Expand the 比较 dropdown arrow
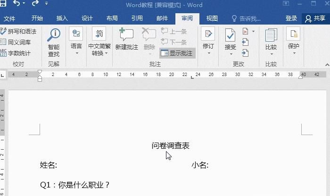 (x=272, y=54)
